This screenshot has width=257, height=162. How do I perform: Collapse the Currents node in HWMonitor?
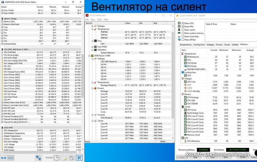tap(93, 115)
